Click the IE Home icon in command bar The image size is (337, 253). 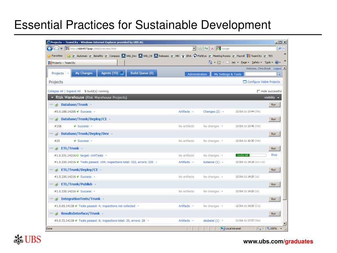pos(210,62)
